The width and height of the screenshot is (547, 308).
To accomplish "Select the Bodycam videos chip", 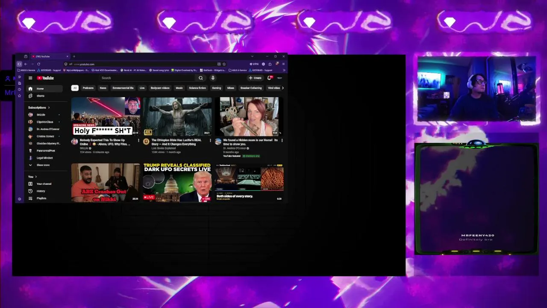I will tap(160, 88).
